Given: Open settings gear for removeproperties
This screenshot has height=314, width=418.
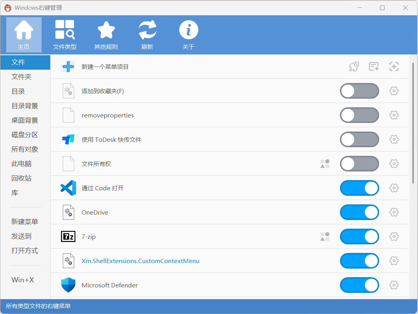Looking at the screenshot, I should (x=394, y=115).
